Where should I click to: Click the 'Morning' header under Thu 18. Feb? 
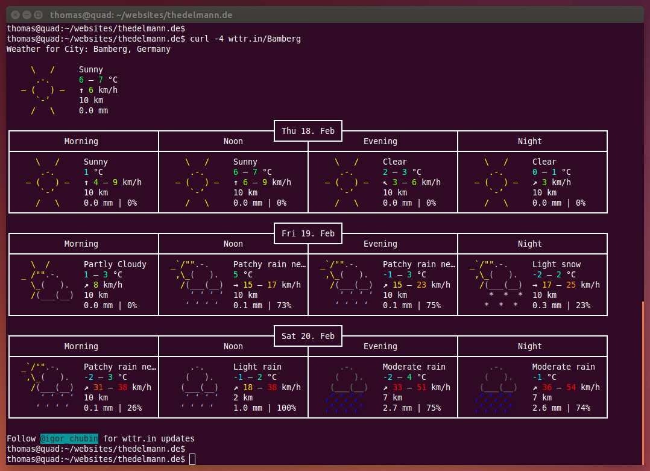(81, 141)
